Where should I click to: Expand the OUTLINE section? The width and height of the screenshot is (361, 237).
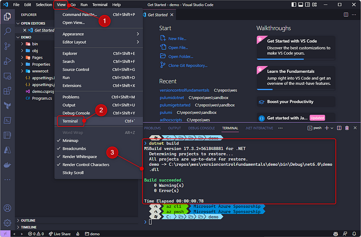[x=28, y=220]
